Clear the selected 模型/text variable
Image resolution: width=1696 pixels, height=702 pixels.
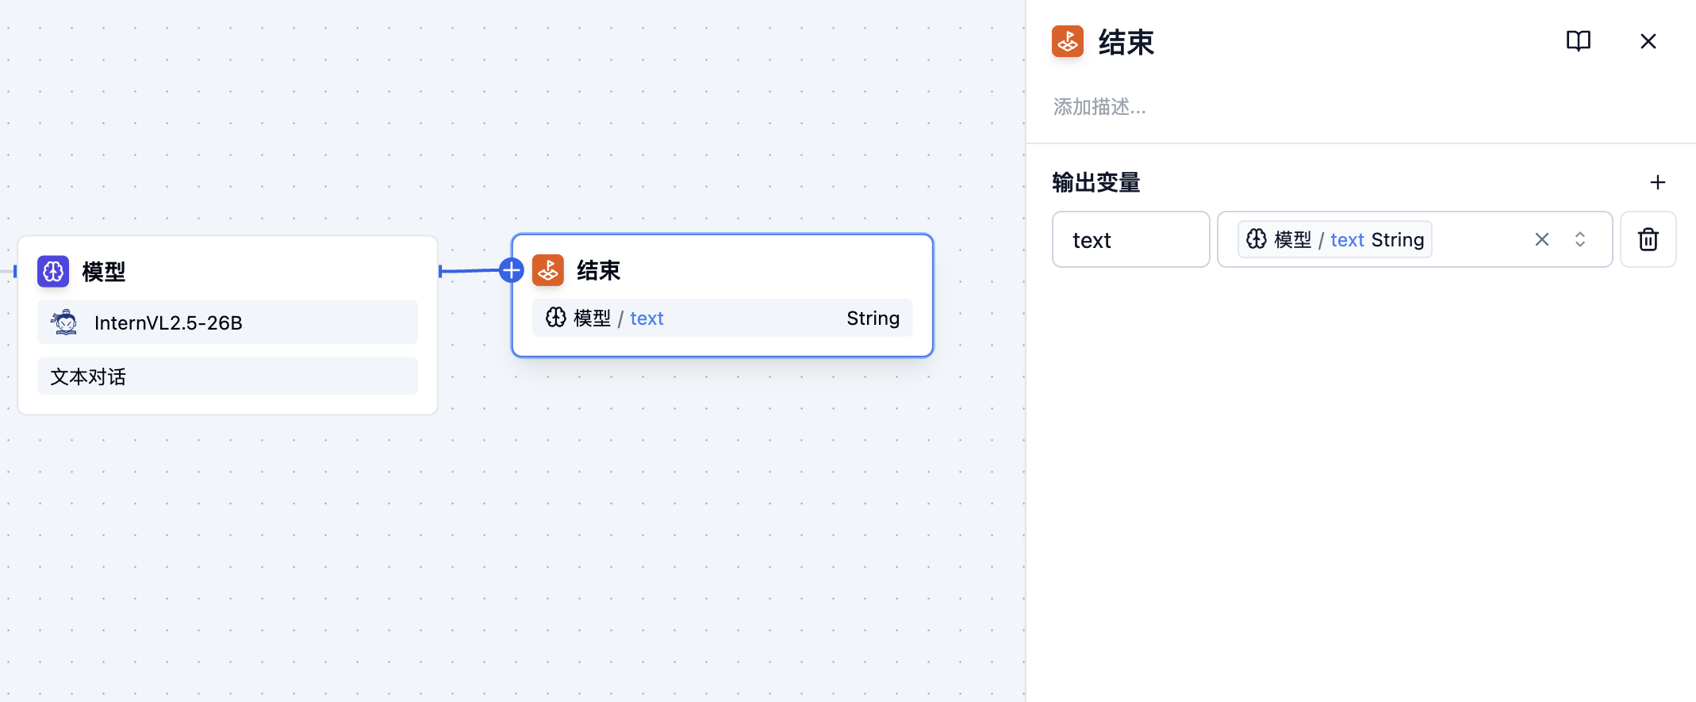pyautogui.click(x=1541, y=239)
